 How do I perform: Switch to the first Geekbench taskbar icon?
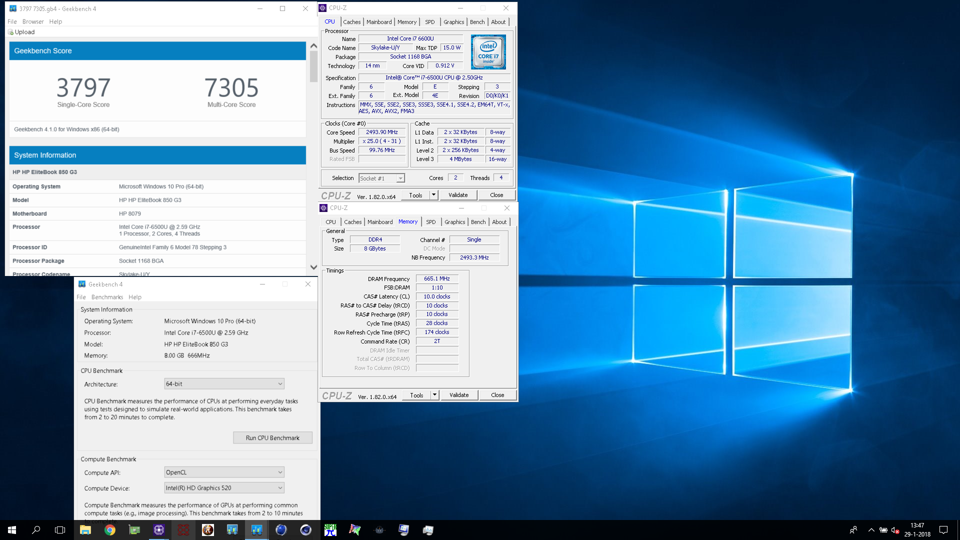pos(232,530)
